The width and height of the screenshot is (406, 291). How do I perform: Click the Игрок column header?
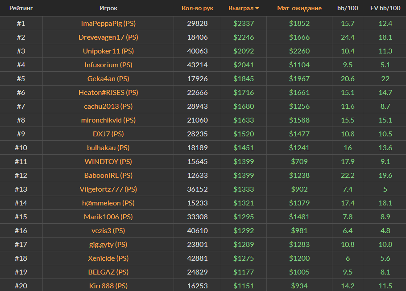click(x=108, y=8)
